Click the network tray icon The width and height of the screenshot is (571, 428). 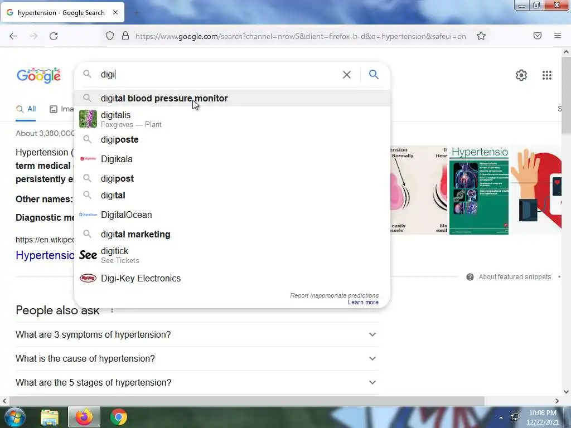pyautogui.click(x=515, y=417)
